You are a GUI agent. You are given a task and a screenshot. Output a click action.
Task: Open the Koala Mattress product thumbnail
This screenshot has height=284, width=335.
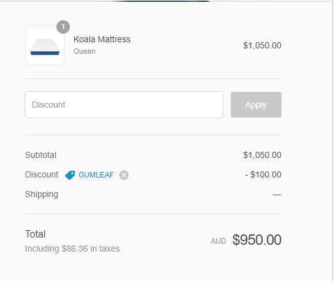tap(45, 45)
